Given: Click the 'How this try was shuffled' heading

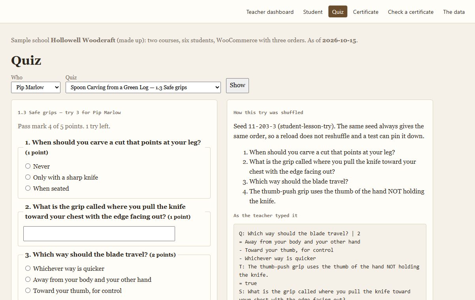Looking at the screenshot, I should (x=268, y=112).
